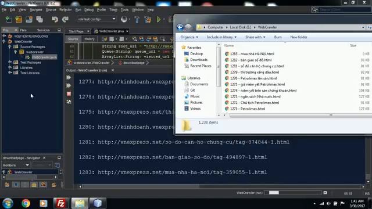Open the Debug menu
Image resolution: width=372 pixels, height=209 pixels.
tap(89, 10)
